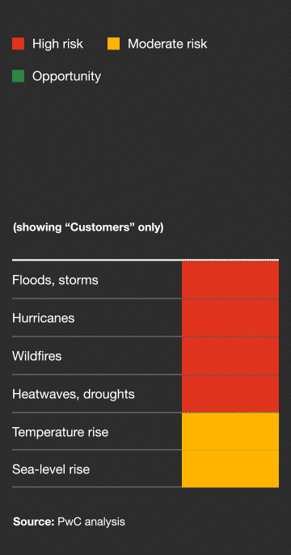This screenshot has height=555, width=291.
Task: Select the Moderate risk legend label
Action: pos(167,44)
